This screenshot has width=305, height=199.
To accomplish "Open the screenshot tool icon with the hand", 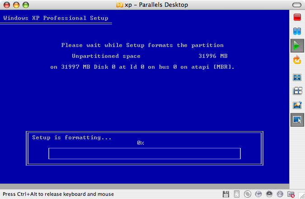I will (x=297, y=105).
